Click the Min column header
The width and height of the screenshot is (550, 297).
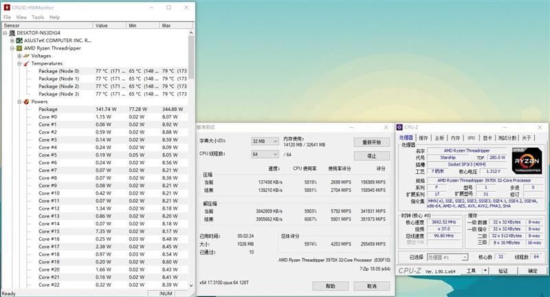(x=142, y=25)
